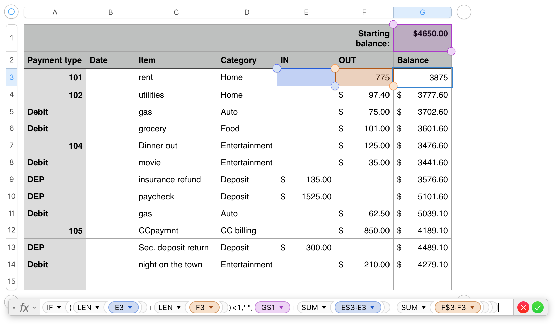
Task: Select column header C
Action: click(176, 12)
